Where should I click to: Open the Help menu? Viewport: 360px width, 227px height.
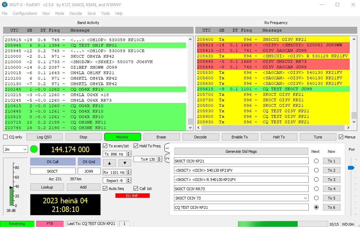pos(119,13)
